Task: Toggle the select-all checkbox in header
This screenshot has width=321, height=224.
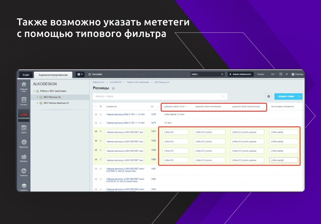Action: [x=95, y=106]
